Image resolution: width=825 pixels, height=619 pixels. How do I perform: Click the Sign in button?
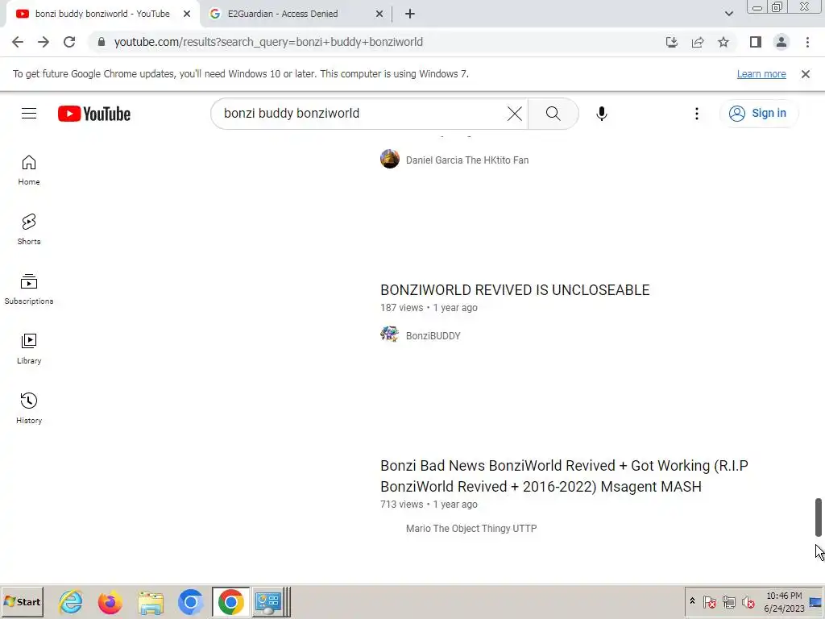pyautogui.click(x=758, y=113)
